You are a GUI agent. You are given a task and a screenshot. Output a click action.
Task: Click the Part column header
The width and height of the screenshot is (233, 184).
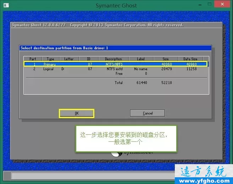pos(33,59)
